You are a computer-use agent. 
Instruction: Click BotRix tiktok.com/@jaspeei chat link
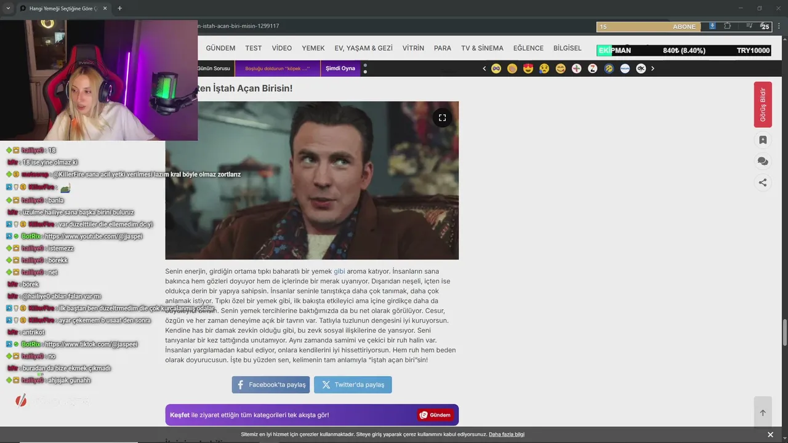[91, 345]
